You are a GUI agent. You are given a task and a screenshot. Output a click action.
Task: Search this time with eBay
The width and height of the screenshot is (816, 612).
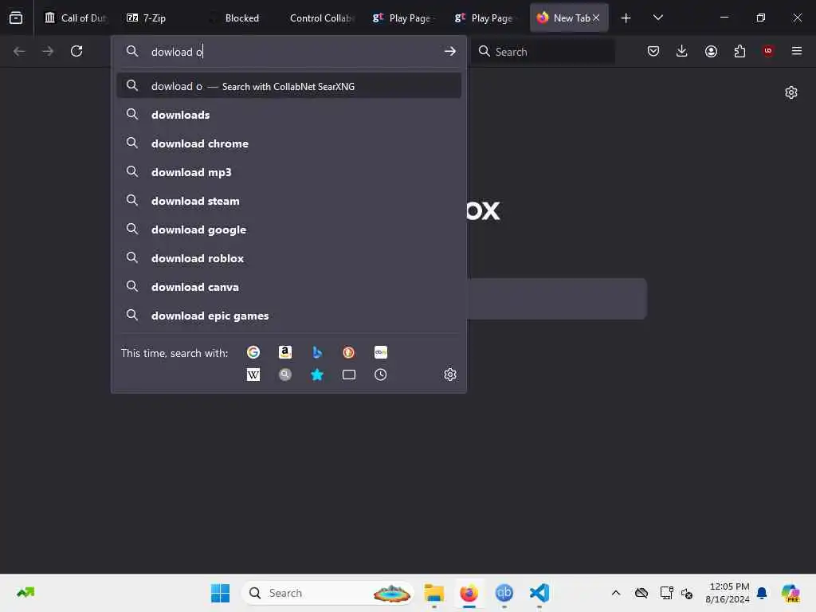[x=380, y=352]
